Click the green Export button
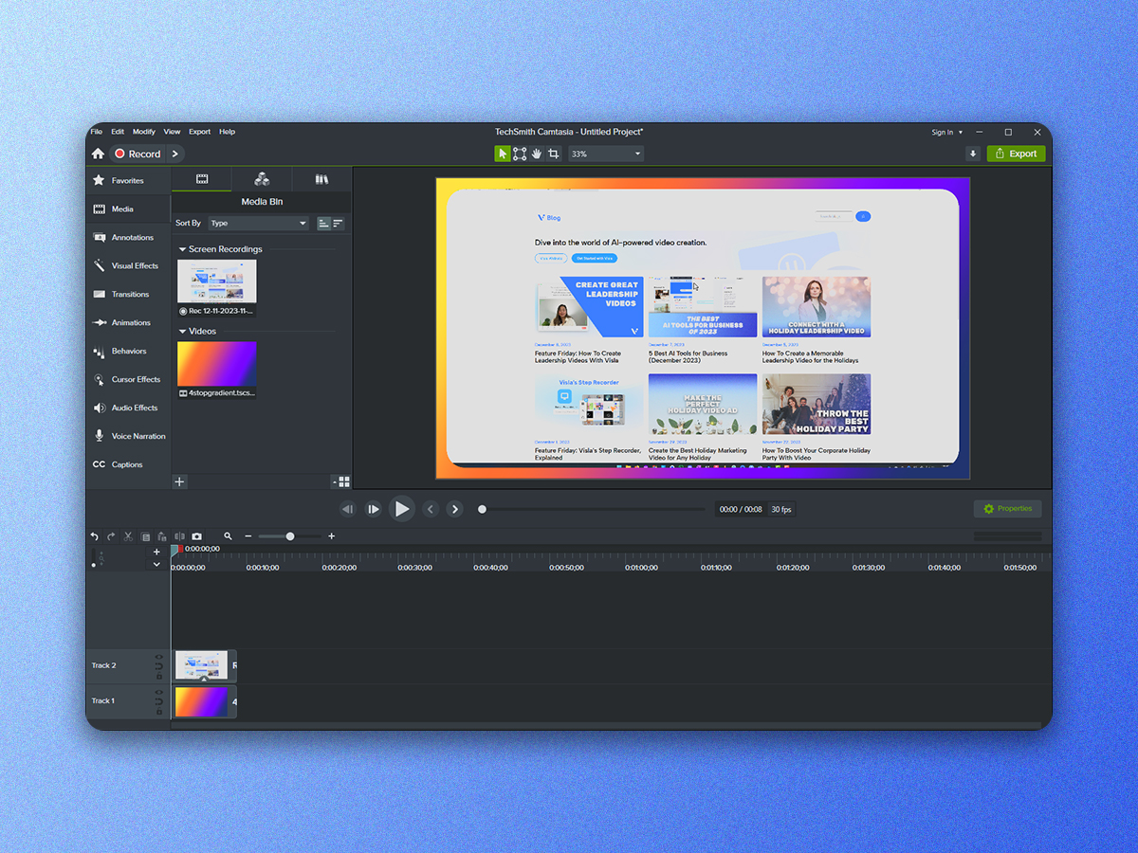 pos(1016,153)
